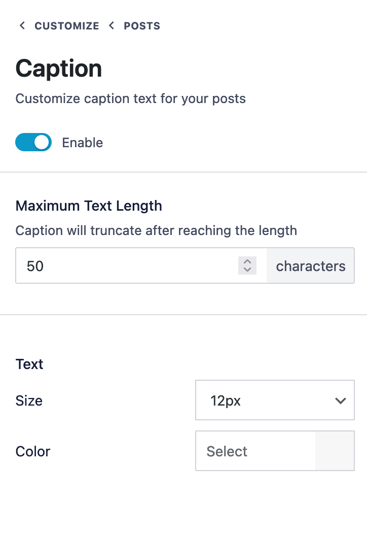The image size is (367, 533).
Task: Click the Caption page heading
Action: pos(59,69)
